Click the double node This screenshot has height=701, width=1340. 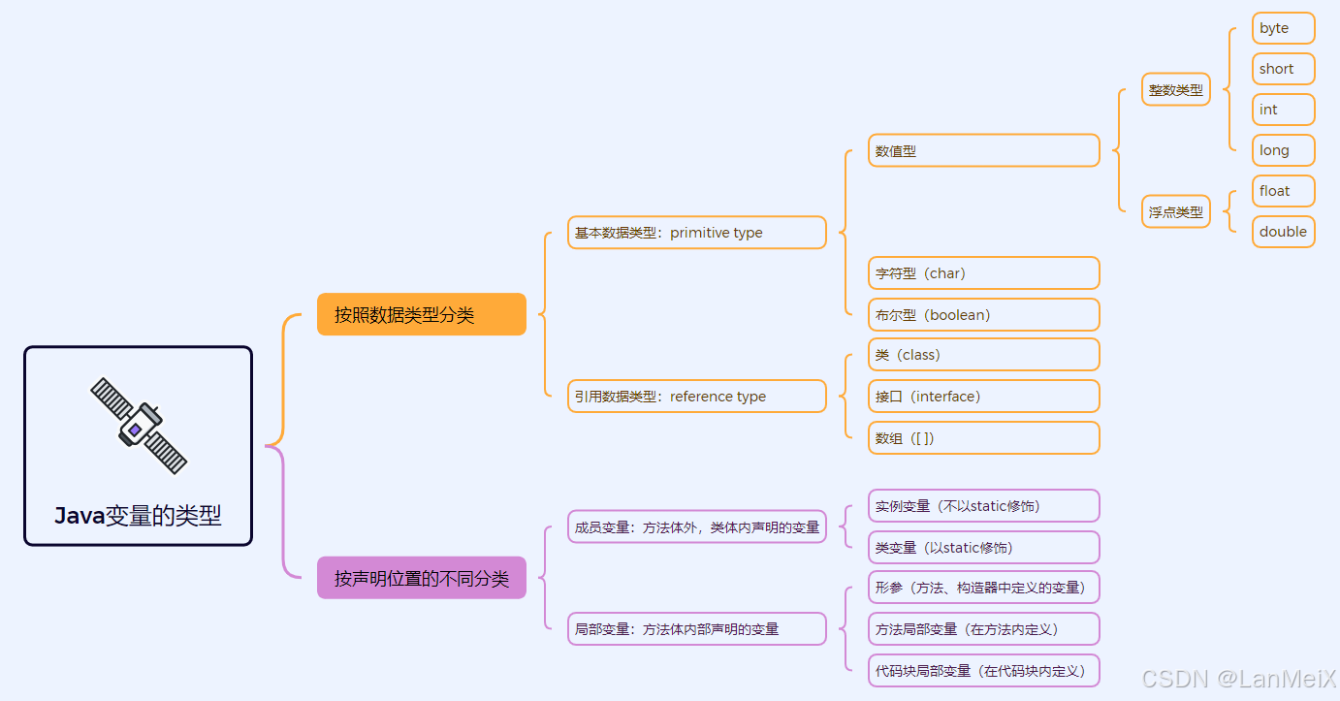coord(1283,232)
